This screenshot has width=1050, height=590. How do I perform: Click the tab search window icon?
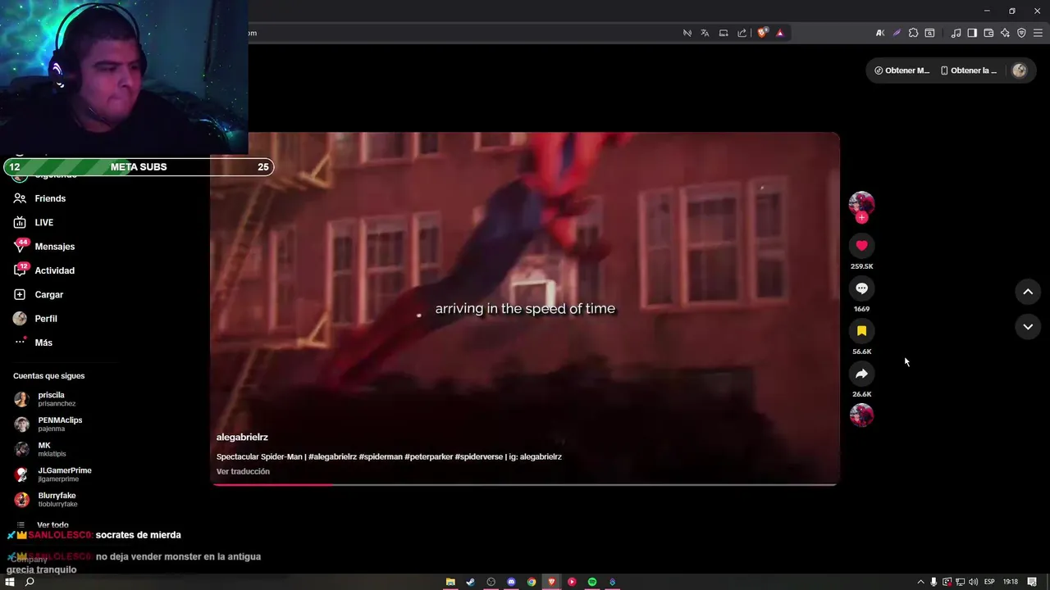(929, 33)
